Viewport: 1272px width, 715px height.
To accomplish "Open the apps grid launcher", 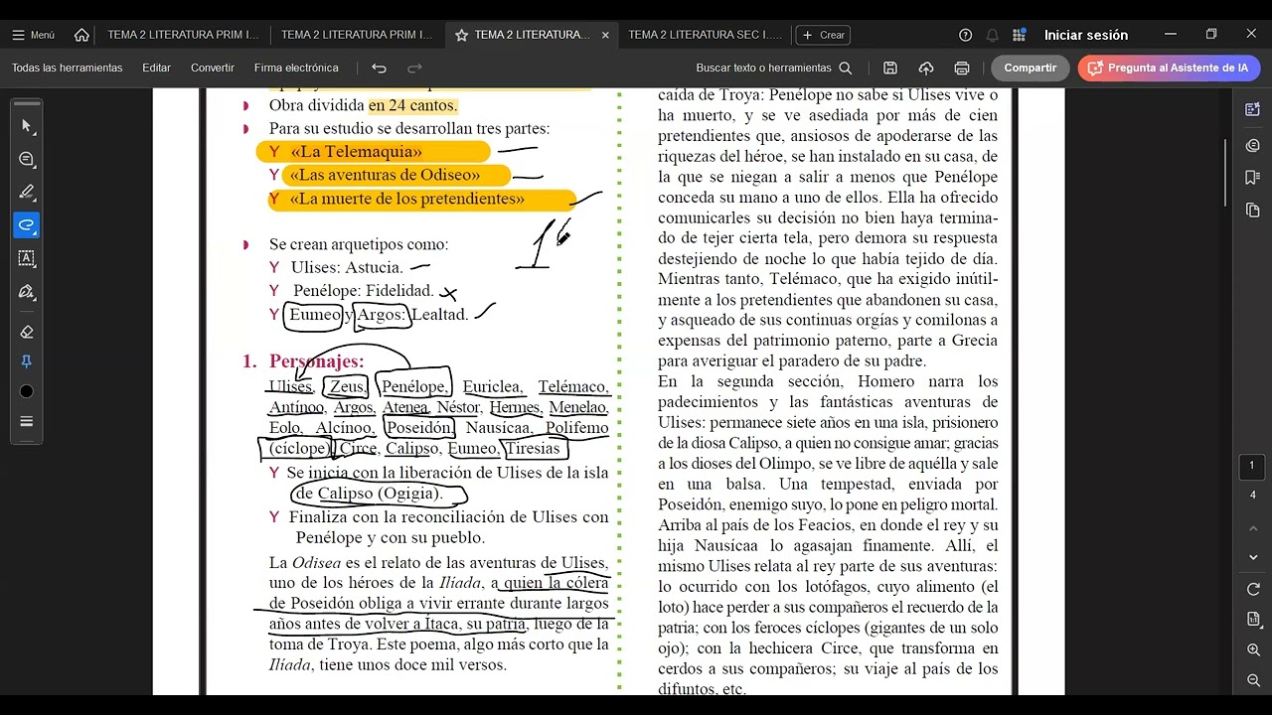I will click(x=1019, y=35).
